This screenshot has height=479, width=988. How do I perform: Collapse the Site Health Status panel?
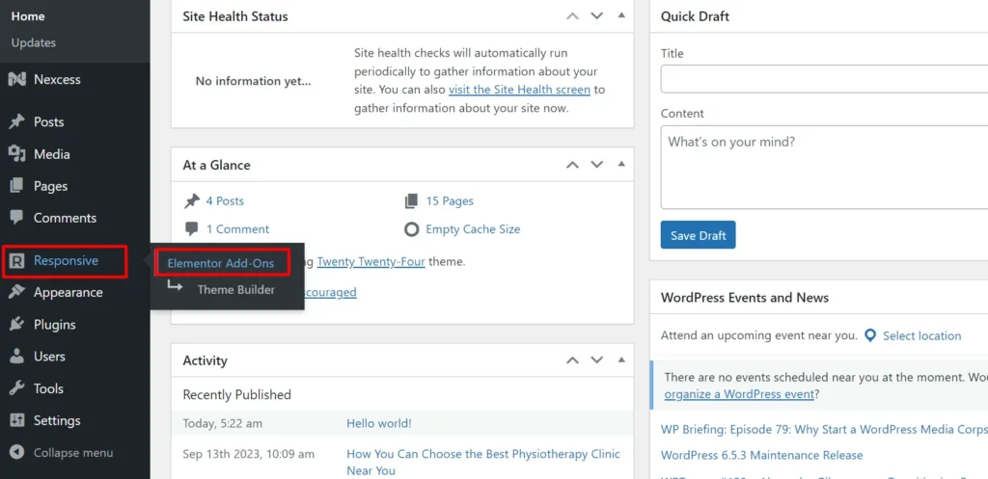point(621,15)
